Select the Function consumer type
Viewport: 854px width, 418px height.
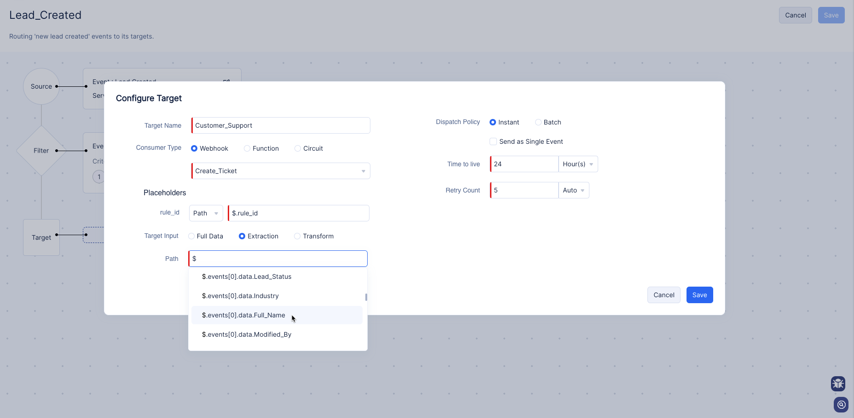pos(247,148)
